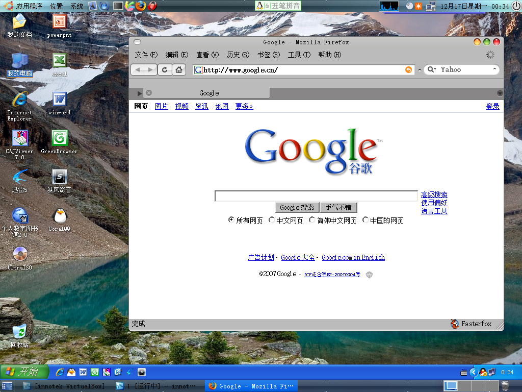Open the terminal launcher in the top panel
The image size is (522, 392).
tap(118, 6)
